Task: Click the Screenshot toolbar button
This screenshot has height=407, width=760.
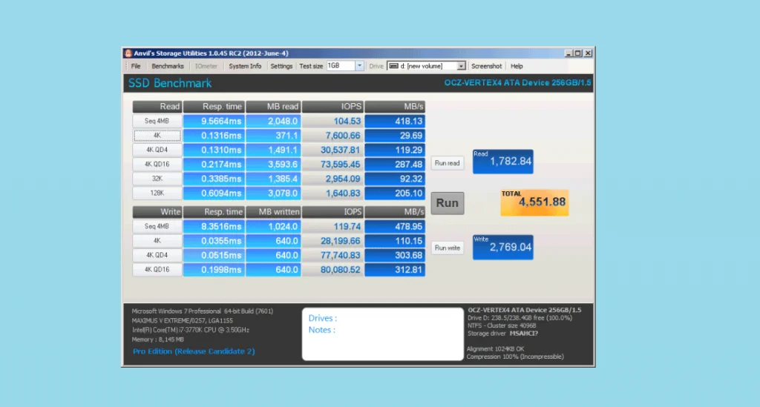Action: [x=486, y=66]
